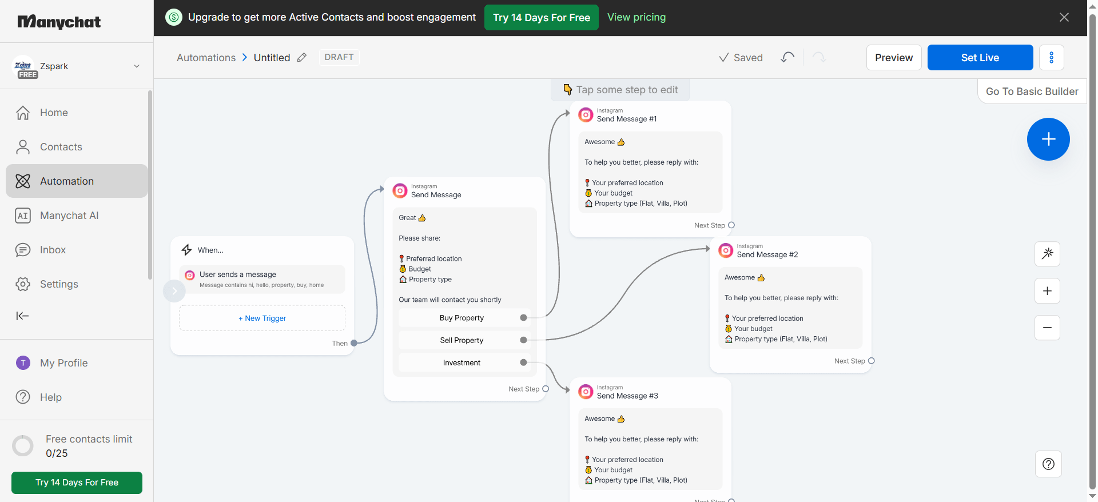Select the Investment button

462,362
